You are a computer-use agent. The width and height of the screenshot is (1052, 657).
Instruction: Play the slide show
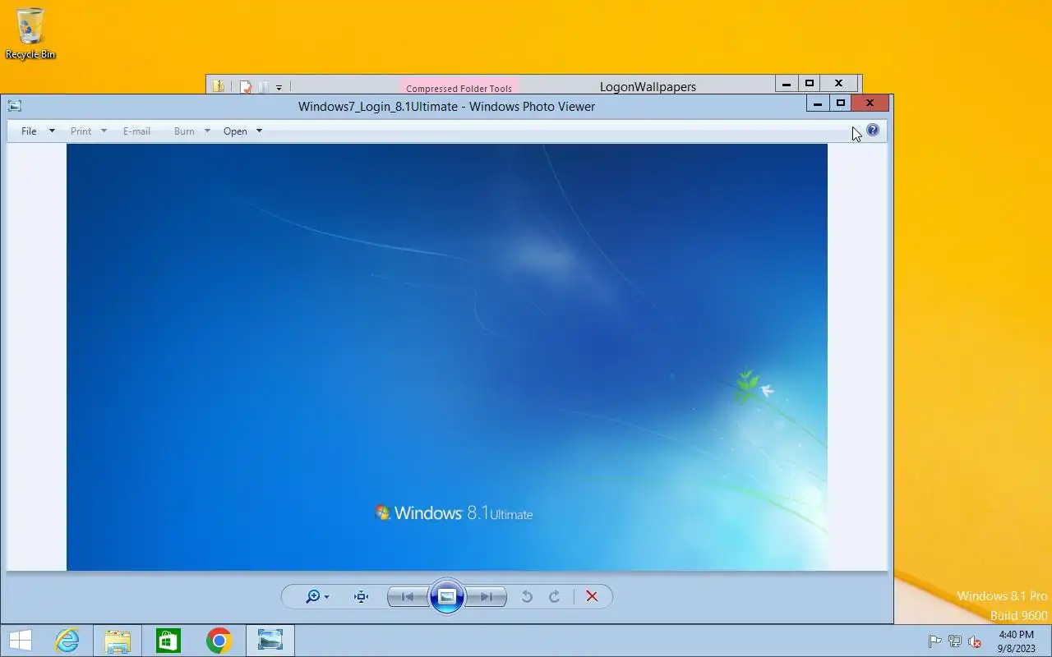(x=447, y=597)
